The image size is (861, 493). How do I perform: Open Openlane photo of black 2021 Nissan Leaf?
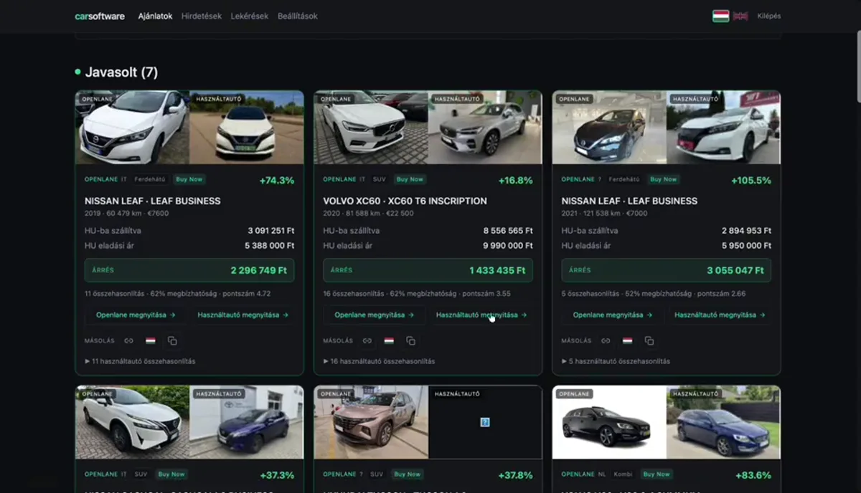(x=610, y=128)
